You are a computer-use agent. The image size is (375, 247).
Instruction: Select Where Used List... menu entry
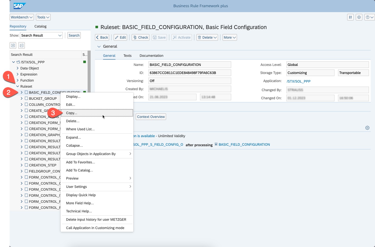[80, 129]
